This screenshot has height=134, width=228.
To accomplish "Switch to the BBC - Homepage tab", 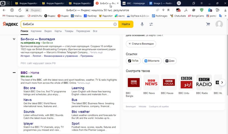I will pos(134,3).
